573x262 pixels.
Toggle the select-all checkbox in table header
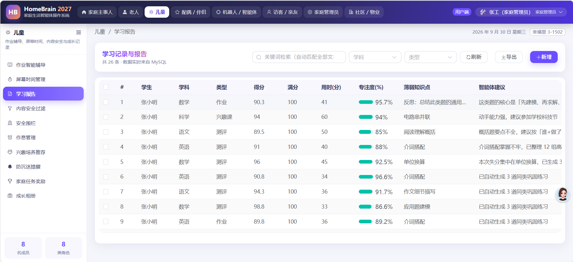tap(106, 87)
